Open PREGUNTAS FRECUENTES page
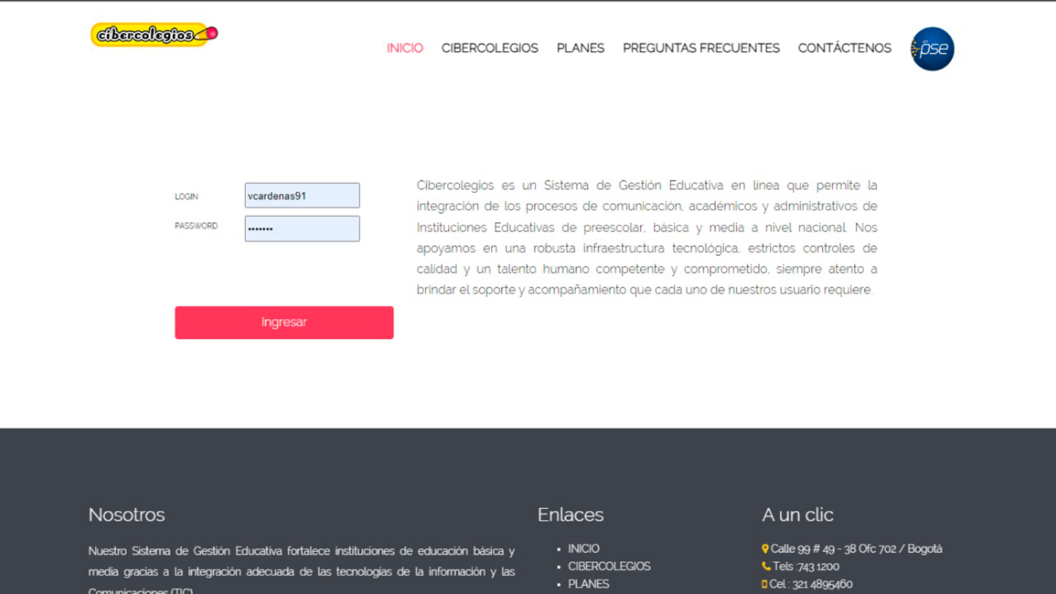The image size is (1056, 594). pyautogui.click(x=701, y=48)
